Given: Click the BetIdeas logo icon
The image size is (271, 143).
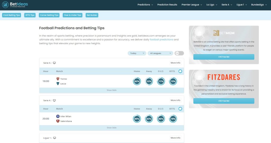Looking at the screenshot, I should click(5, 5).
